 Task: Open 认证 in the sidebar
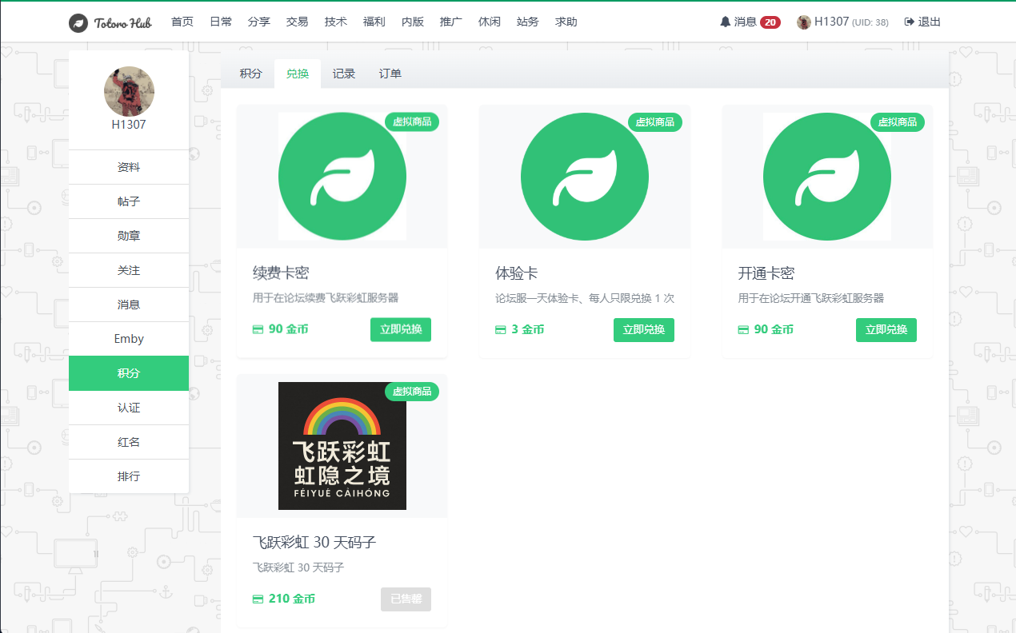coord(129,408)
